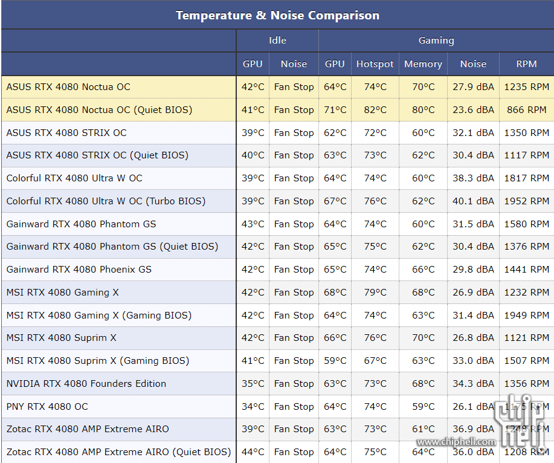554x463 pixels.
Task: Click the '1952 RPM' cell
Action: pyautogui.click(x=526, y=201)
